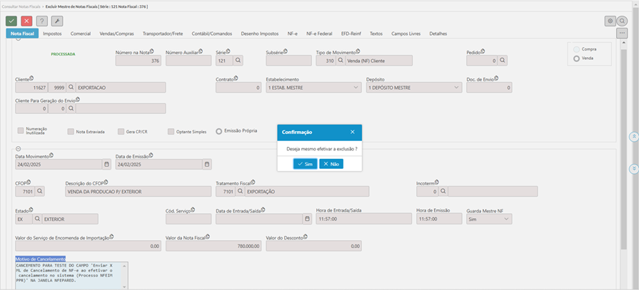Select the Venda radio button

click(576, 58)
